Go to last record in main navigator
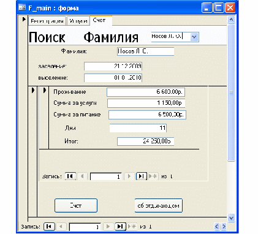This screenshot has width=258, height=234. click(120, 227)
